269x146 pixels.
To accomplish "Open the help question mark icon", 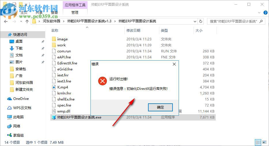I will pos(265,12).
